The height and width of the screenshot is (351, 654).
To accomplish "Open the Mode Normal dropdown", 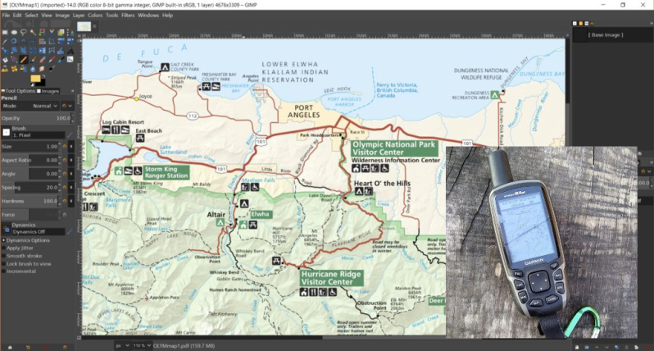I will coord(30,106).
